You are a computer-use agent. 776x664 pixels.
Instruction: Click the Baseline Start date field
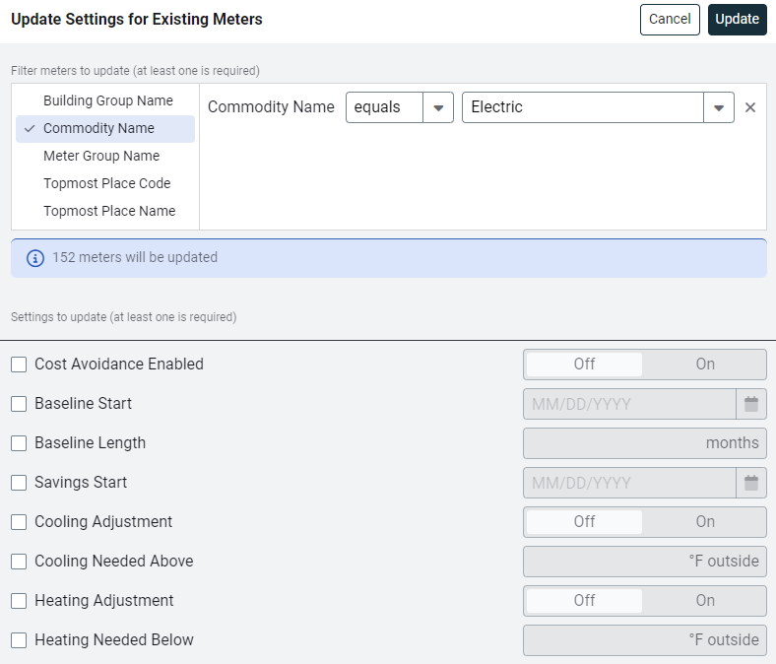629,404
